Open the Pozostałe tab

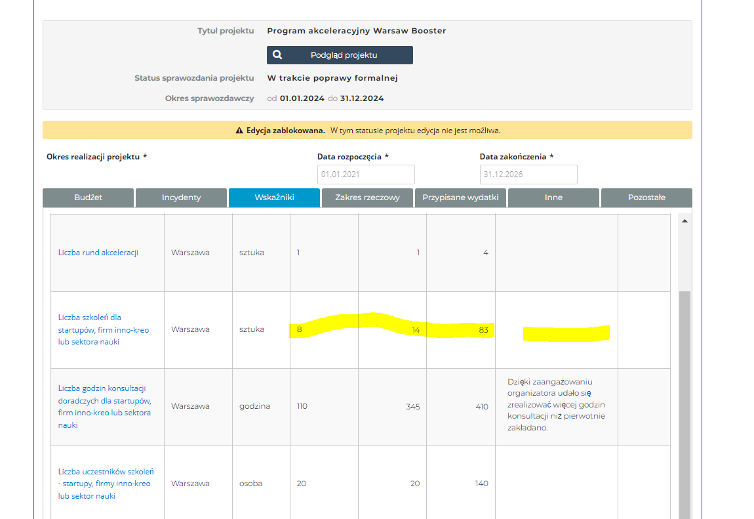click(x=646, y=197)
